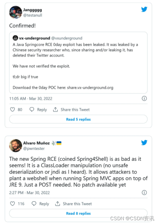The image size is (159, 224).
Task: Click the Read 8 replies button
Action: coord(78,213)
